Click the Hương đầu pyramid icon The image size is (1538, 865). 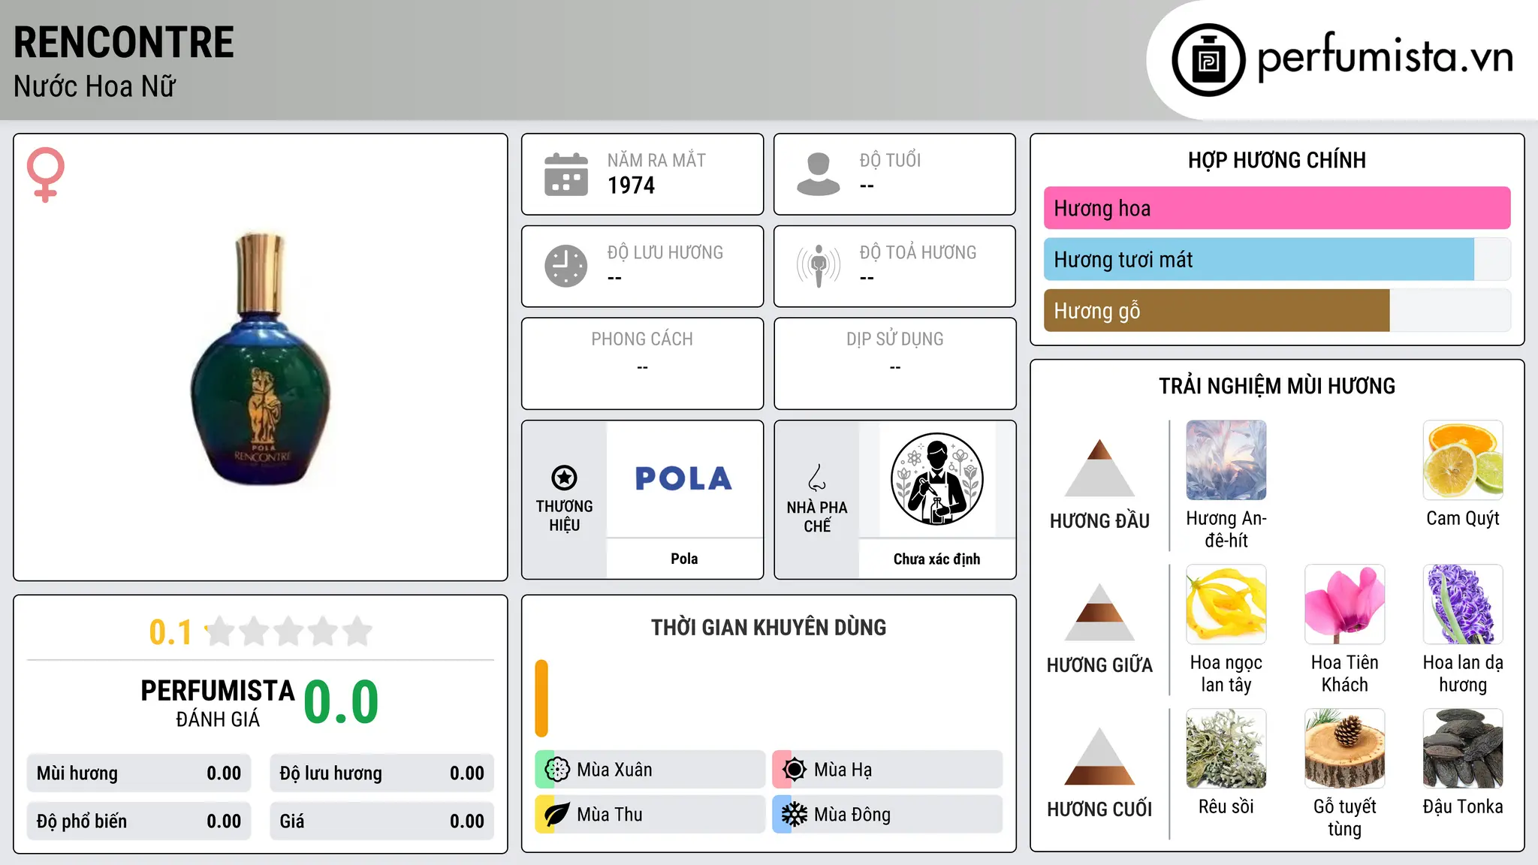[x=1099, y=468]
